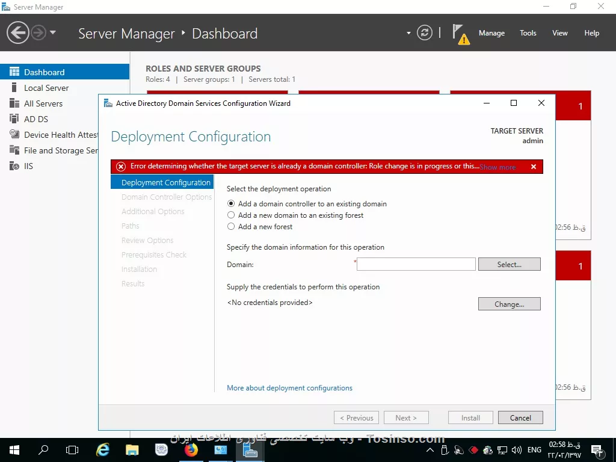Viewport: 616px width, 462px height.
Task: Click the Next > button
Action: click(406, 417)
